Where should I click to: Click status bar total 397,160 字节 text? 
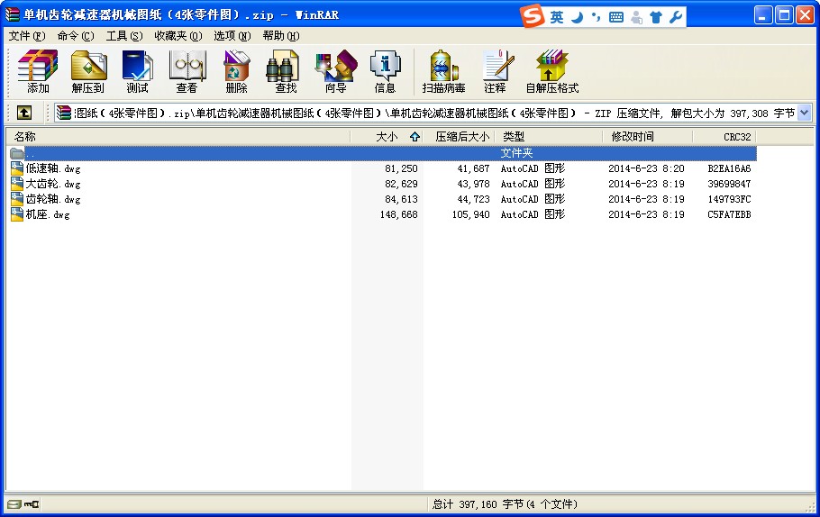click(x=505, y=504)
